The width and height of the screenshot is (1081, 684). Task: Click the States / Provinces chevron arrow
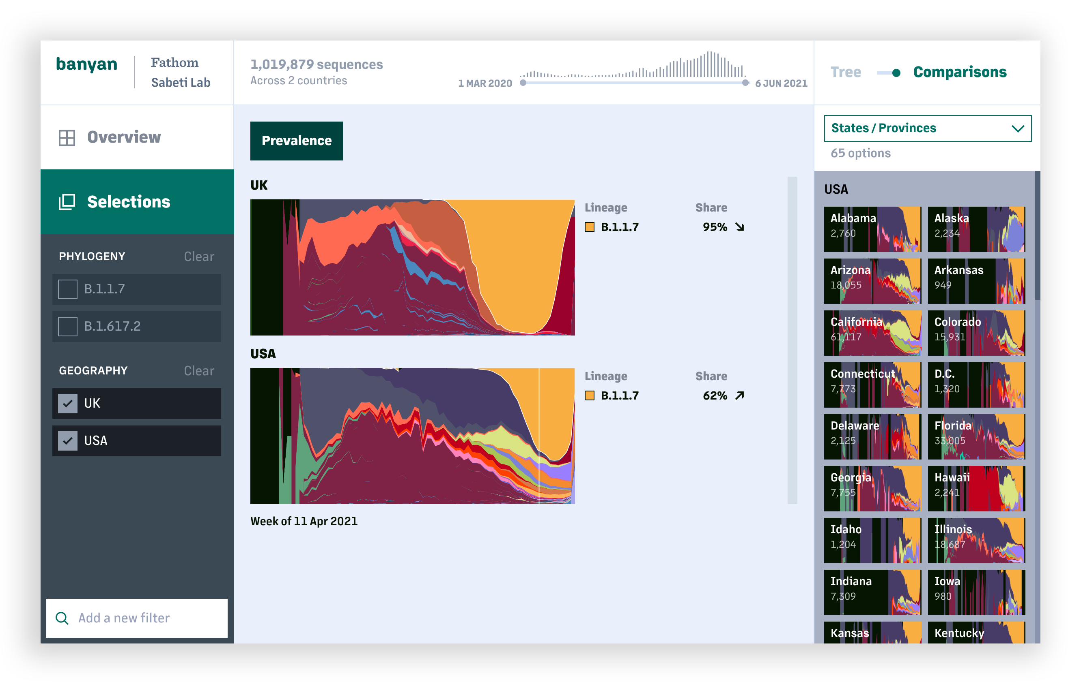[1018, 128]
